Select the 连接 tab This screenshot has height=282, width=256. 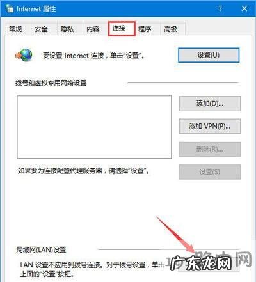point(122,28)
